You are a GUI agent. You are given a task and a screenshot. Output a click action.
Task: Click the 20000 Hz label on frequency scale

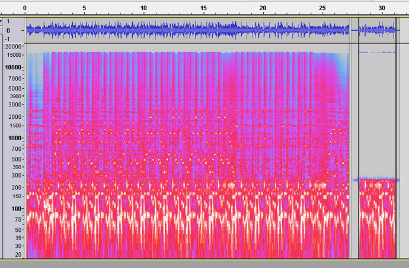13,47
